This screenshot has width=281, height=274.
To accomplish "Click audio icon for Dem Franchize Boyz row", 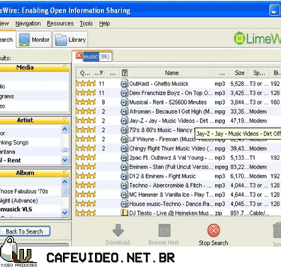I will (x=124, y=93).
